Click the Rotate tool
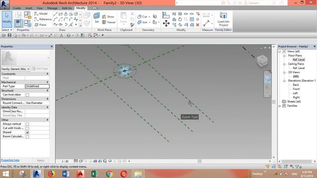 click(180, 19)
